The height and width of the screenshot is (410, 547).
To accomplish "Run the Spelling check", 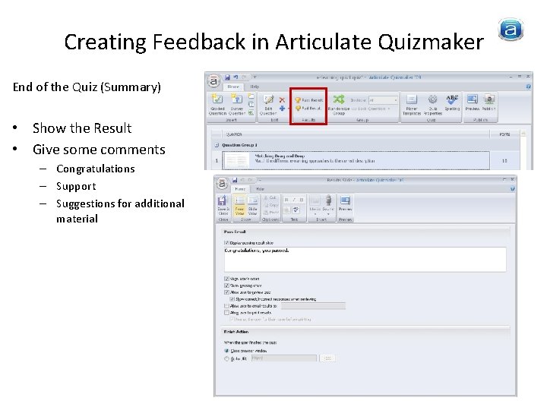I will pos(452,102).
